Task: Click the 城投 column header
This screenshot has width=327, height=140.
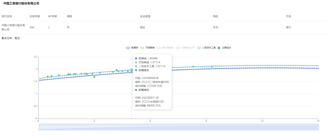Action: point(69,16)
